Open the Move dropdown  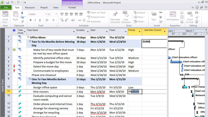(x=139, y=17)
